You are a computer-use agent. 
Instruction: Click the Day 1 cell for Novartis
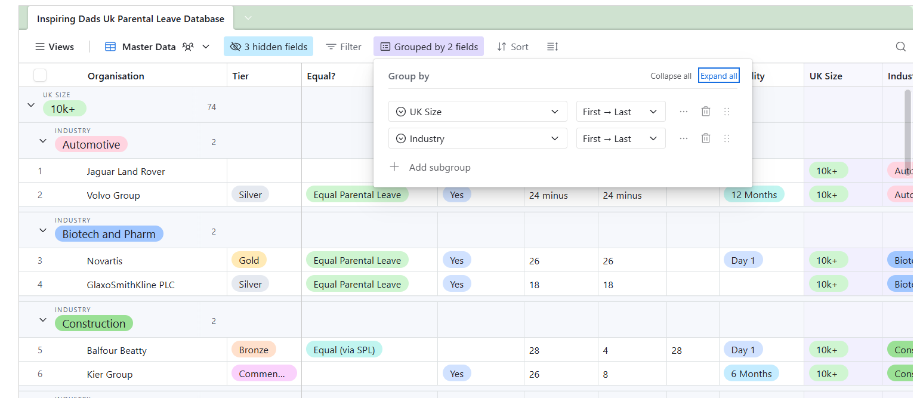coord(743,260)
